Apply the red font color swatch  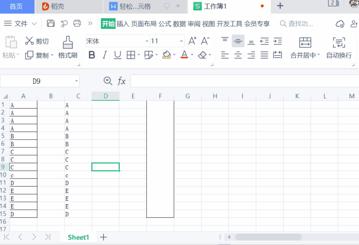(x=184, y=55)
